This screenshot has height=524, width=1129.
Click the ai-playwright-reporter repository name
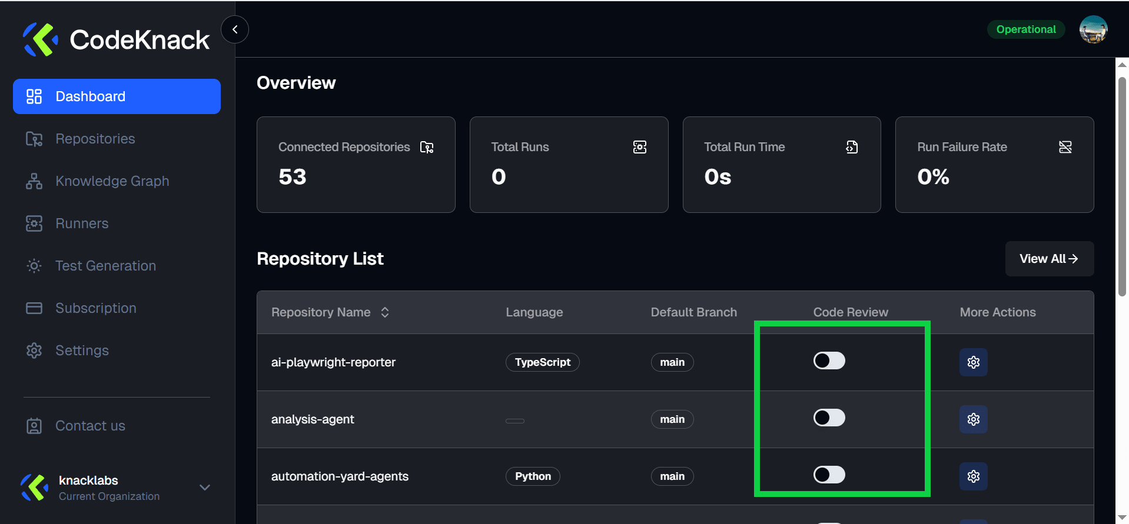(x=333, y=362)
